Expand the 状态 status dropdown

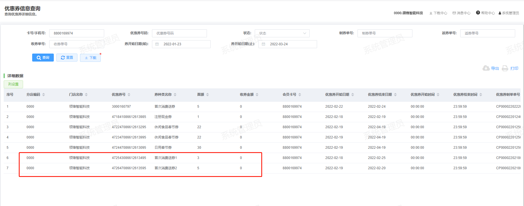tap(282, 33)
